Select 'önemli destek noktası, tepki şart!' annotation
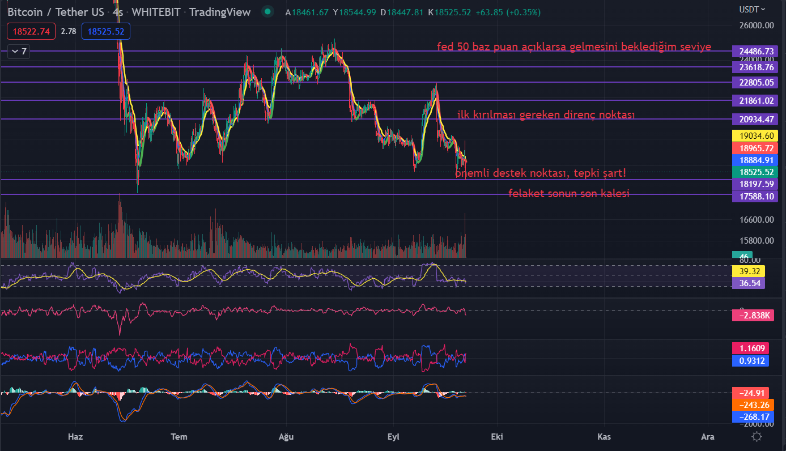The image size is (786, 451). [x=541, y=173]
